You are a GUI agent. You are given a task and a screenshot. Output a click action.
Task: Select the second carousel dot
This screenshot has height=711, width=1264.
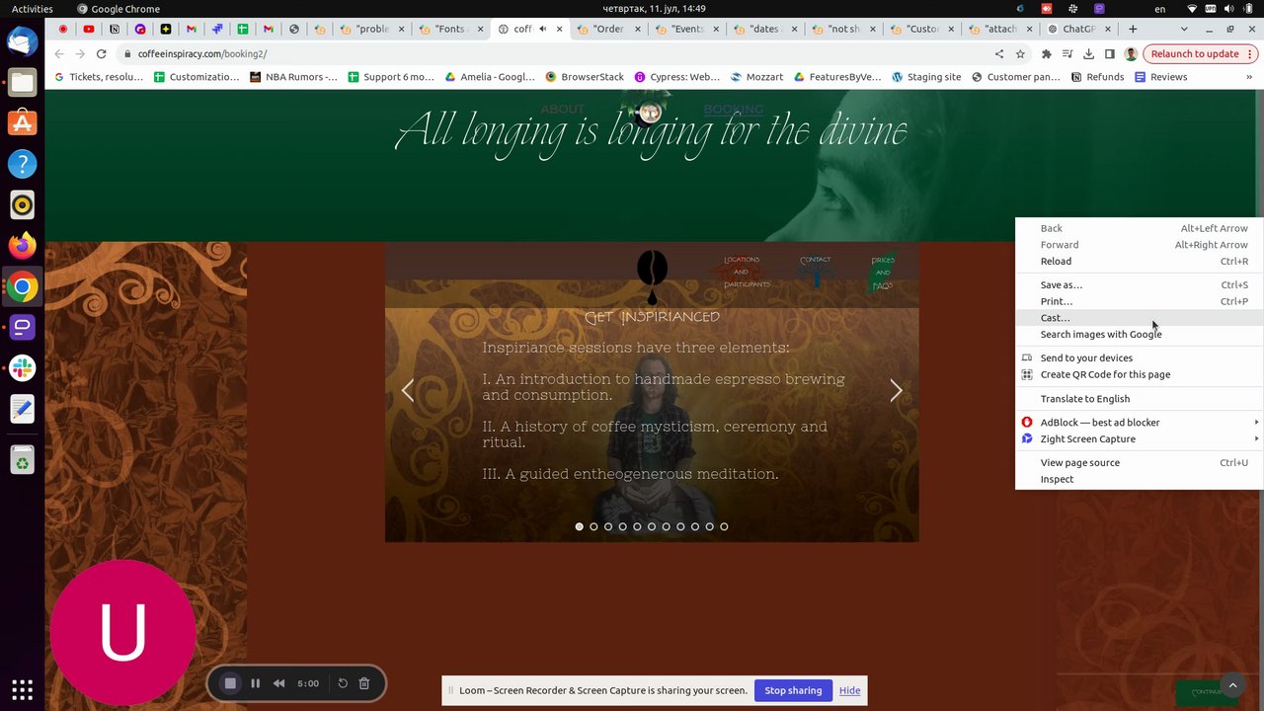coord(593,526)
